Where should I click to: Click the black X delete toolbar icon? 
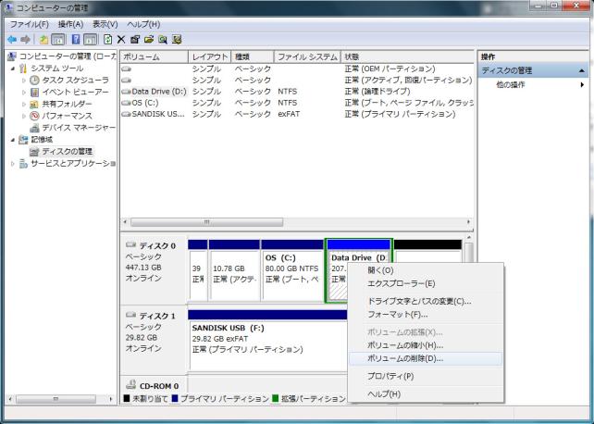tap(121, 40)
